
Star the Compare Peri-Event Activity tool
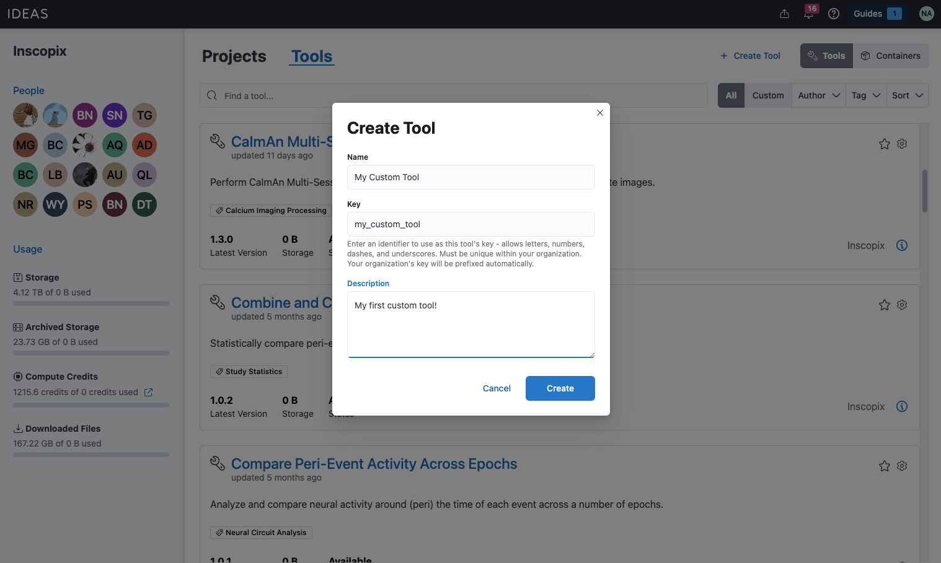pos(885,466)
